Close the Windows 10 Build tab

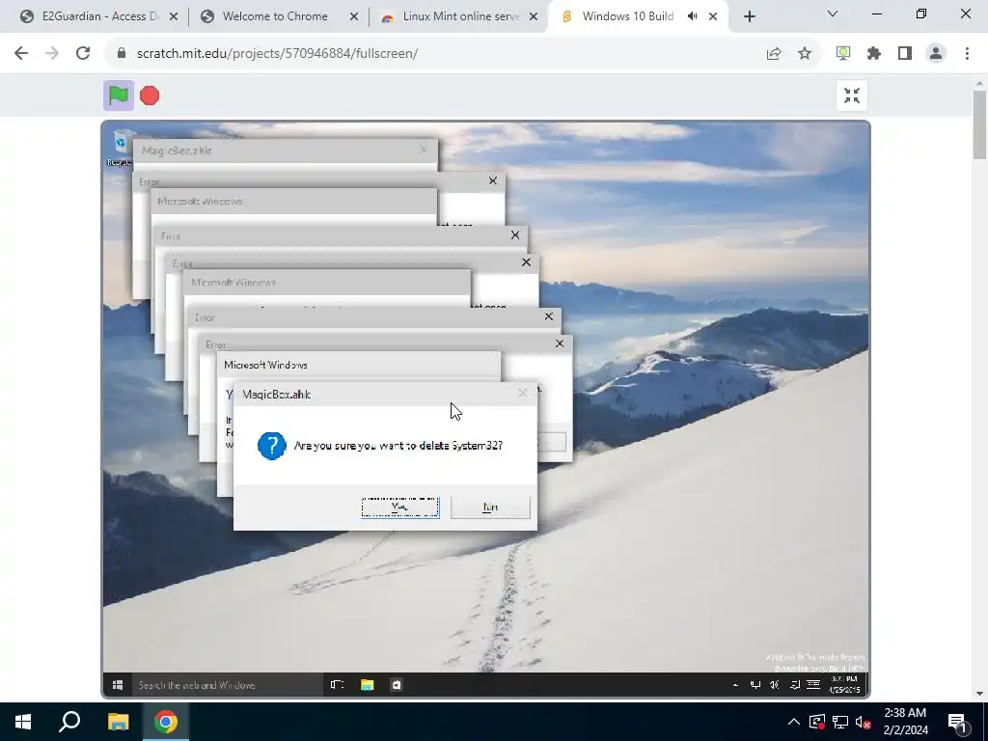tap(713, 16)
